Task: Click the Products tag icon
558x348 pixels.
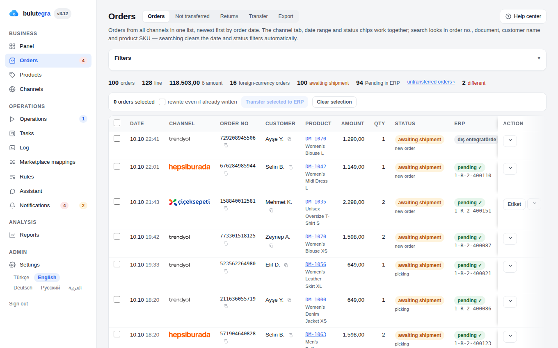Action: click(x=12, y=75)
